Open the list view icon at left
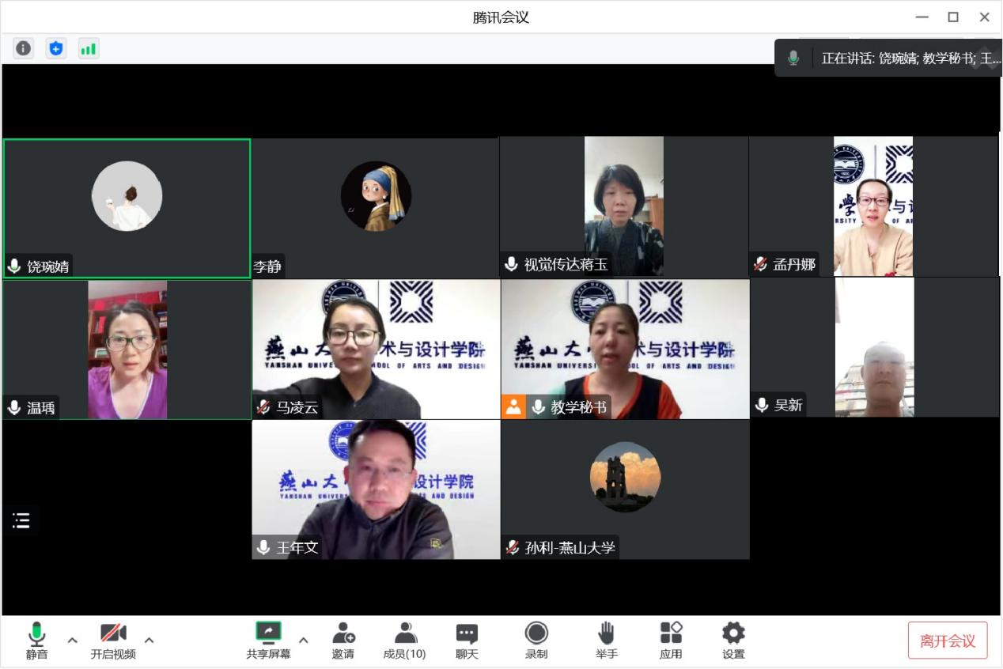This screenshot has height=669, width=1003. tap(21, 520)
